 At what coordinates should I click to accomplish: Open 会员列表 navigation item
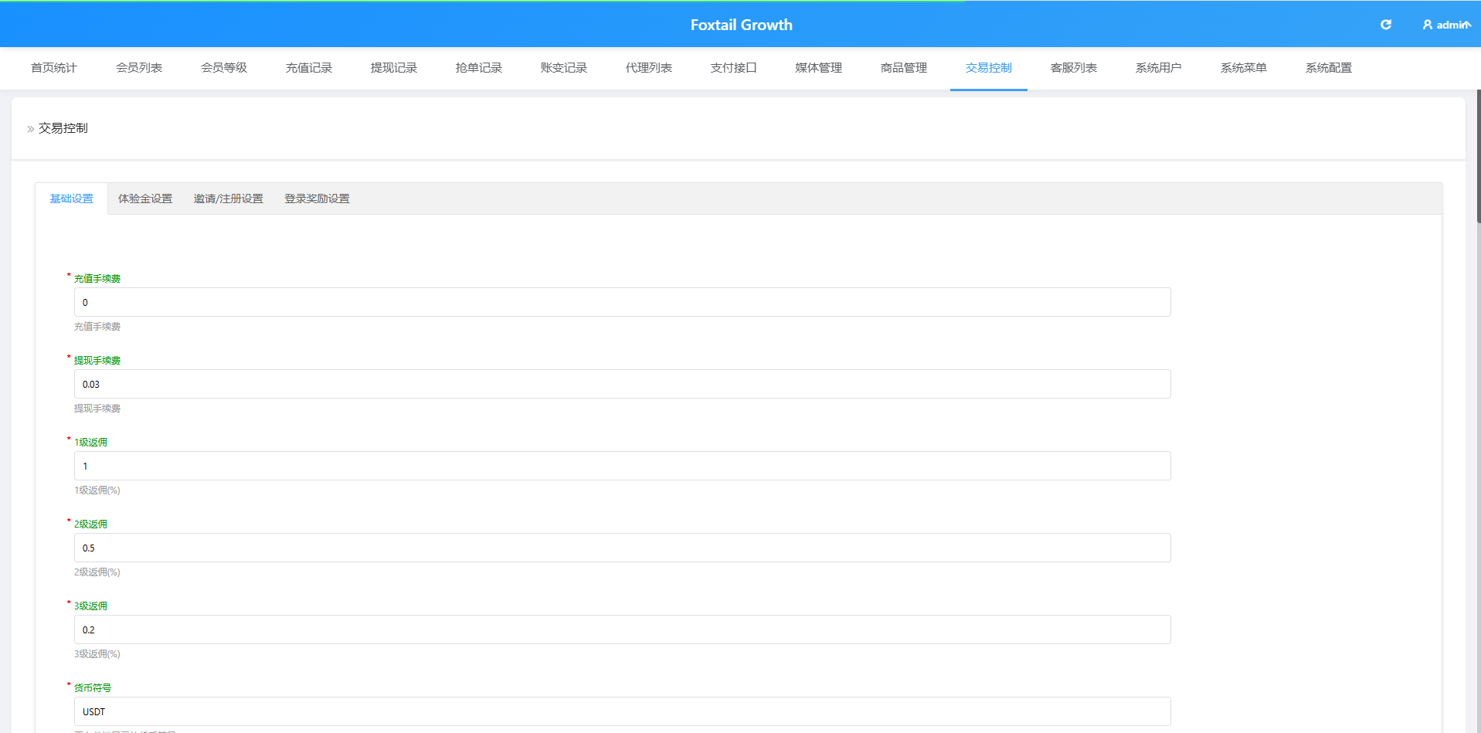tap(139, 68)
